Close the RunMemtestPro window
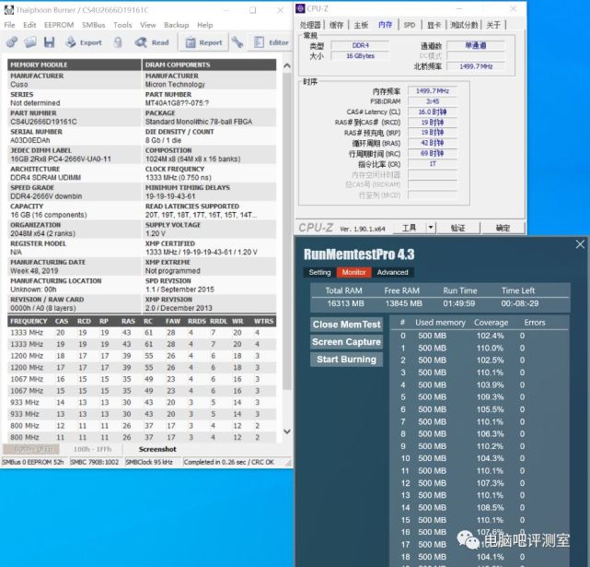Image resolution: width=590 pixels, height=567 pixels. coord(580,244)
